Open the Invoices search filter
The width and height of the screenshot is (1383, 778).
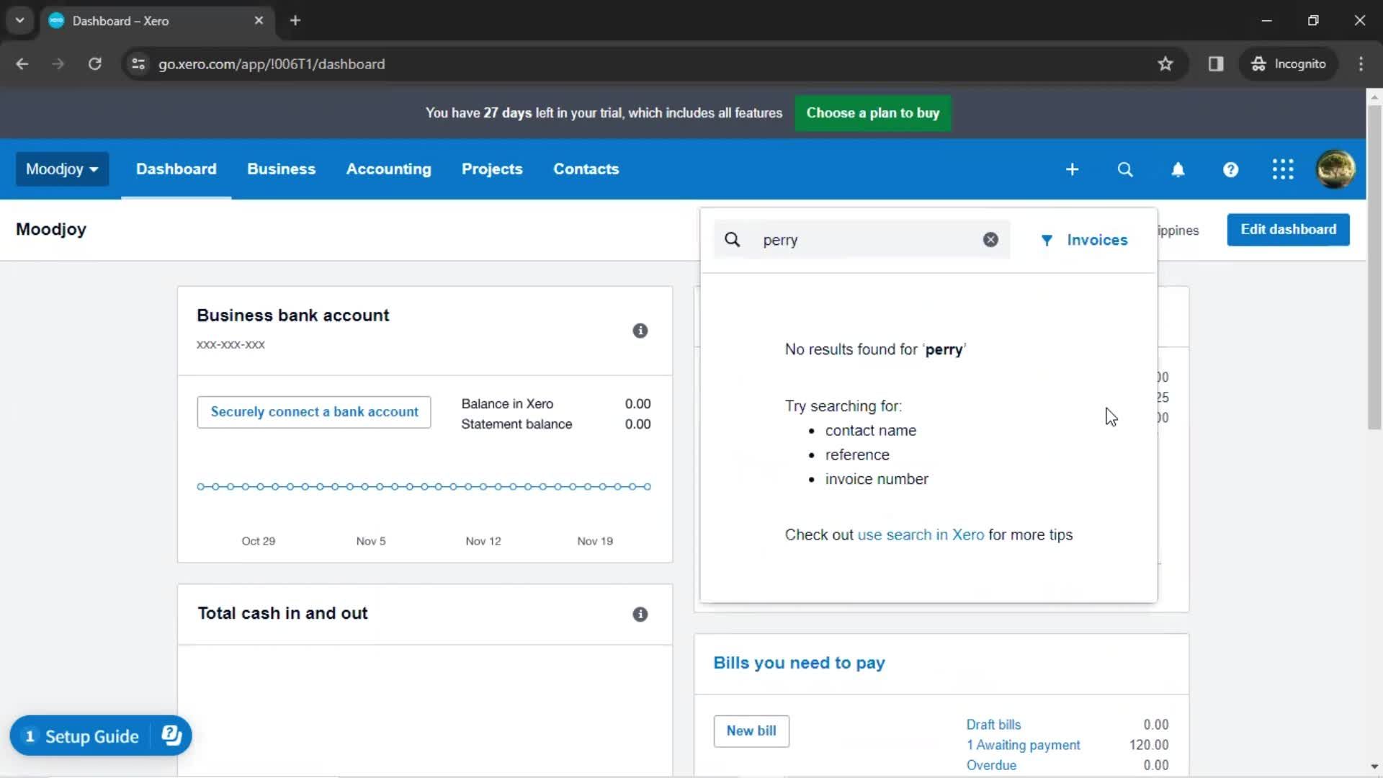click(1085, 240)
